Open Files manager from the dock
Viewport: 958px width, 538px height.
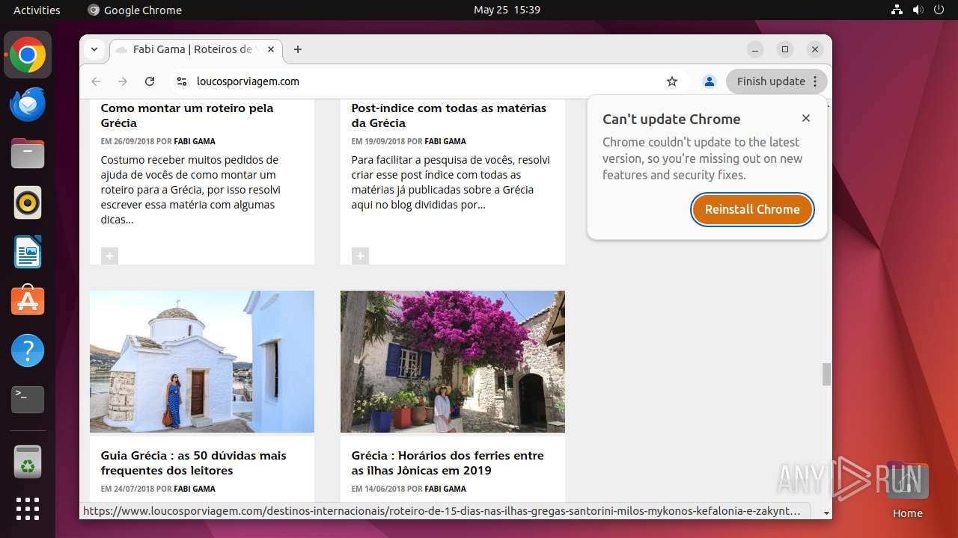pos(28,154)
